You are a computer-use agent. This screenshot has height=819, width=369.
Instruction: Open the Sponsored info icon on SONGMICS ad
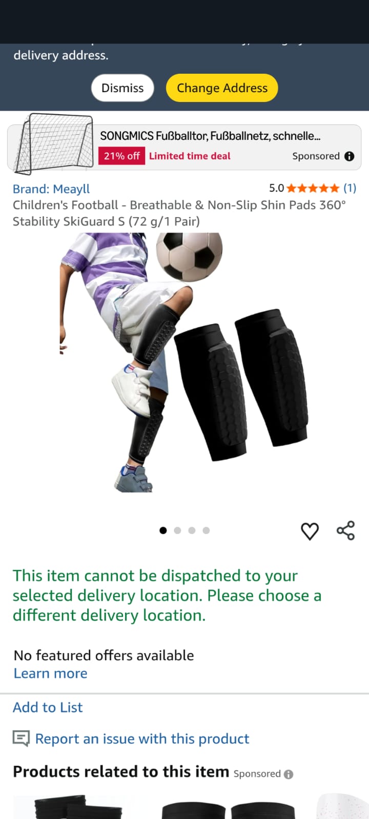[x=350, y=156]
